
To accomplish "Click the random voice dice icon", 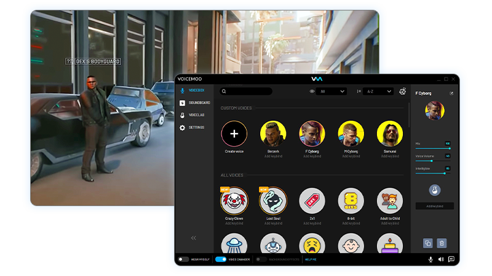I will 403,91.
